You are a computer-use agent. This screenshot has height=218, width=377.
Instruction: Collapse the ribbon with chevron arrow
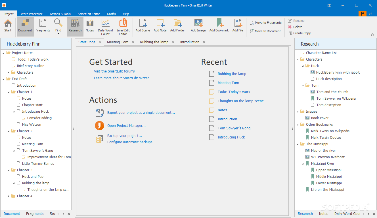coord(372,35)
